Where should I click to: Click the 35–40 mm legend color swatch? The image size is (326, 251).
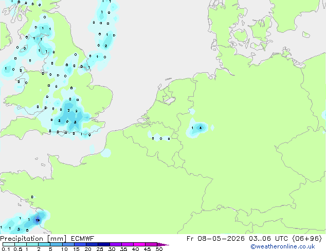click(128, 244)
